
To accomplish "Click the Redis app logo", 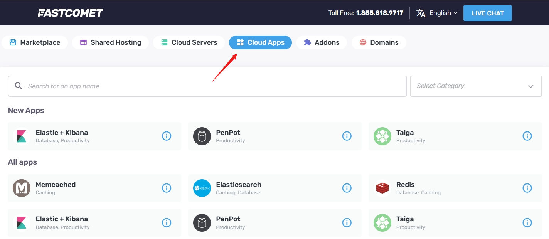I will click(x=382, y=188).
